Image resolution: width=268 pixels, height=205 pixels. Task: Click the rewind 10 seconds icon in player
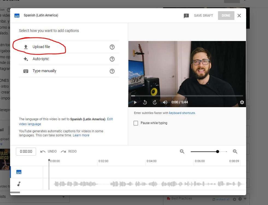(145, 102)
